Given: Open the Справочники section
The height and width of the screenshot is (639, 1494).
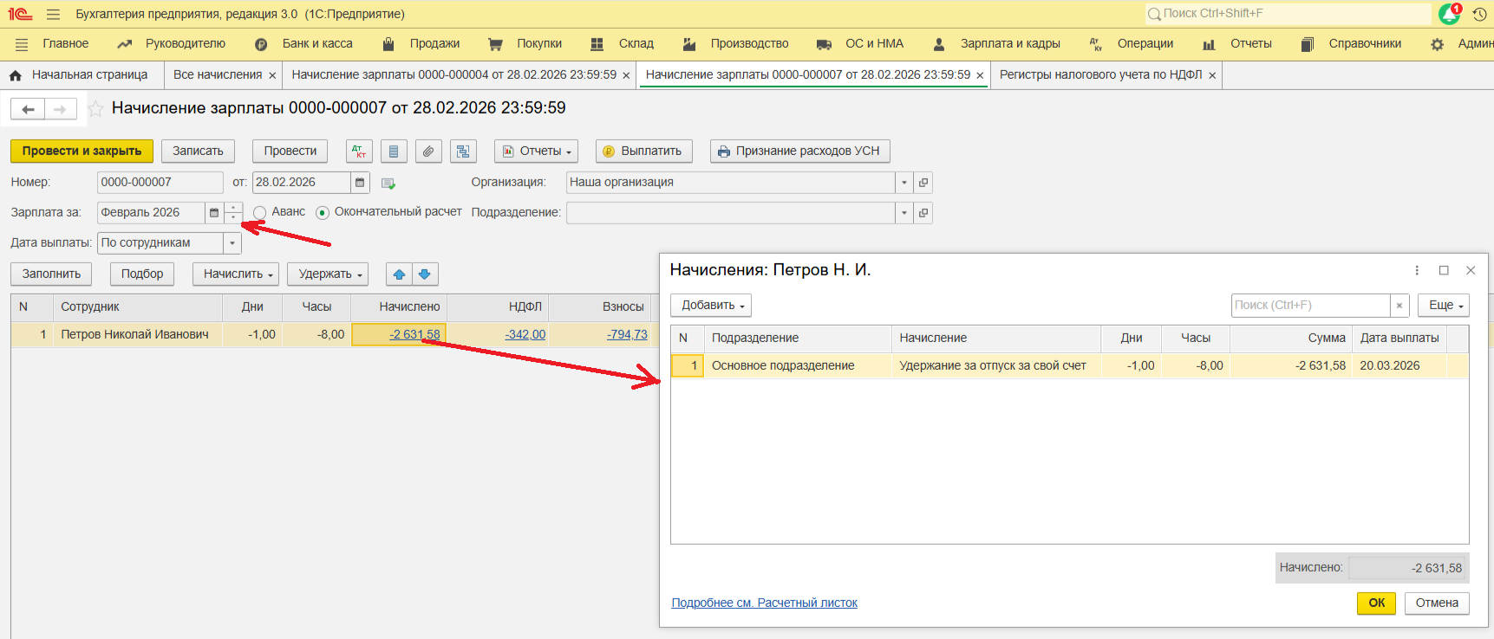Looking at the screenshot, I should pos(1365,44).
